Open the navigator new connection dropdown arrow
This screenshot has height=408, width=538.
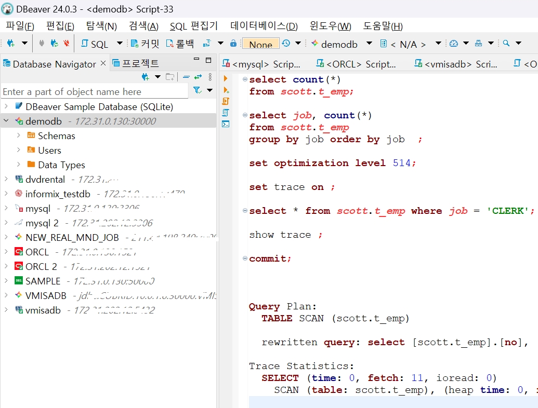158,77
